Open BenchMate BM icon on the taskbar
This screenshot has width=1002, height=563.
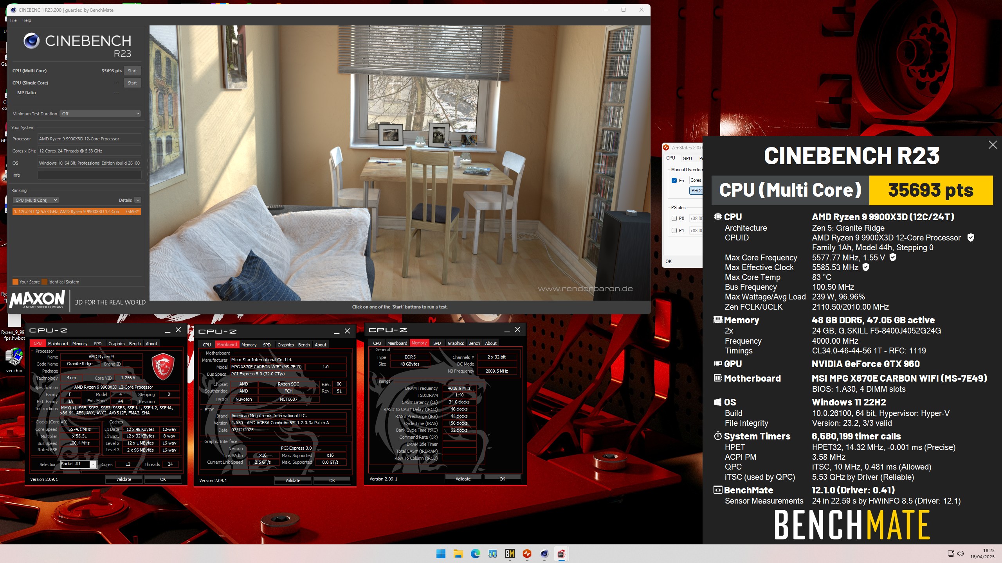click(510, 554)
